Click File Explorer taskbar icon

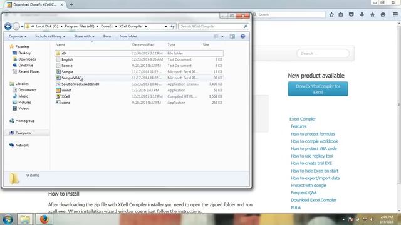(x=25, y=219)
